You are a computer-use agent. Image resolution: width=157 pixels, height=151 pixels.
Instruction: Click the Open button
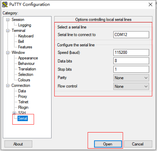[x=108, y=144]
